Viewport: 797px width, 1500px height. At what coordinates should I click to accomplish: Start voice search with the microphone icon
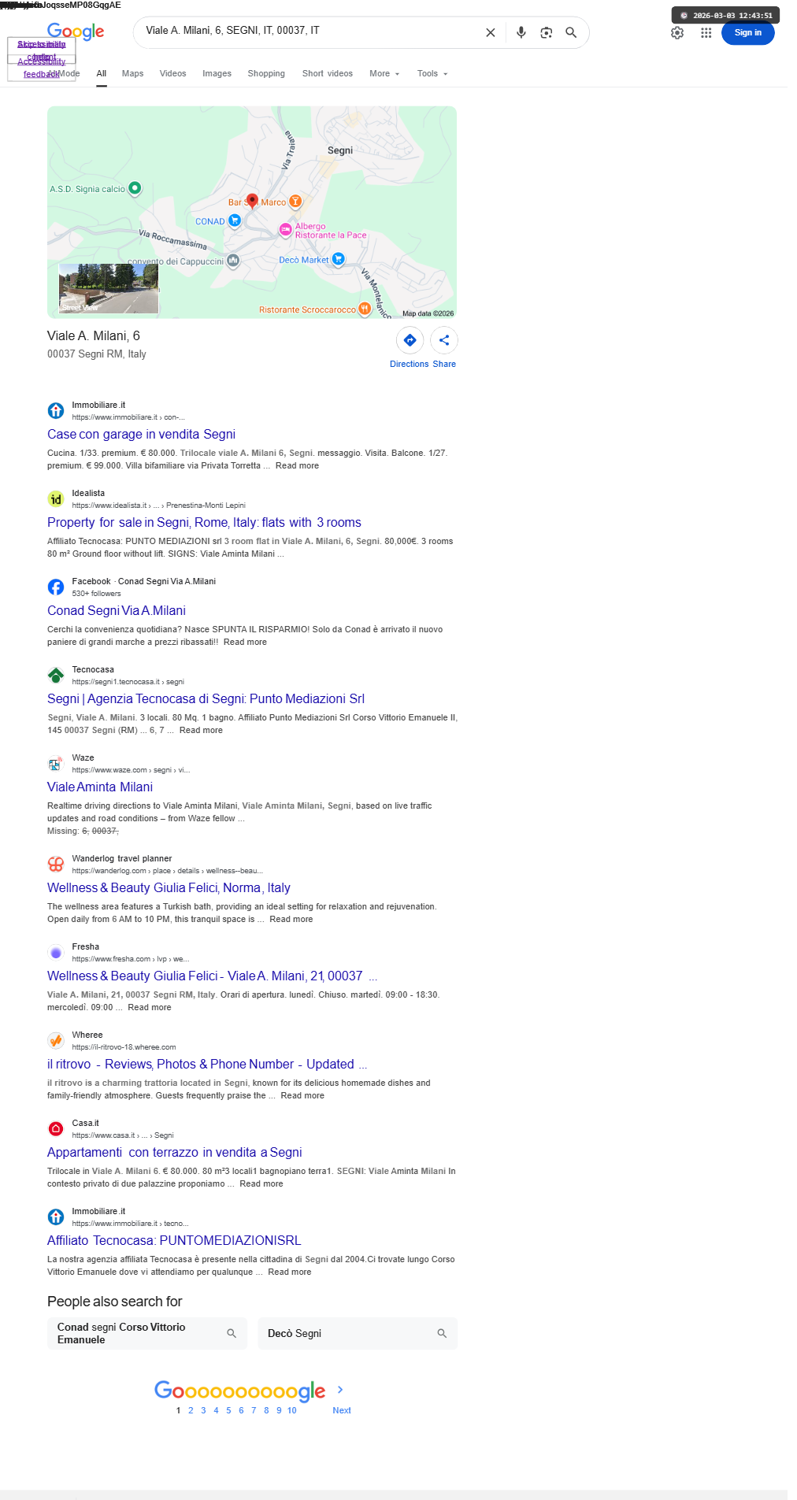[521, 32]
